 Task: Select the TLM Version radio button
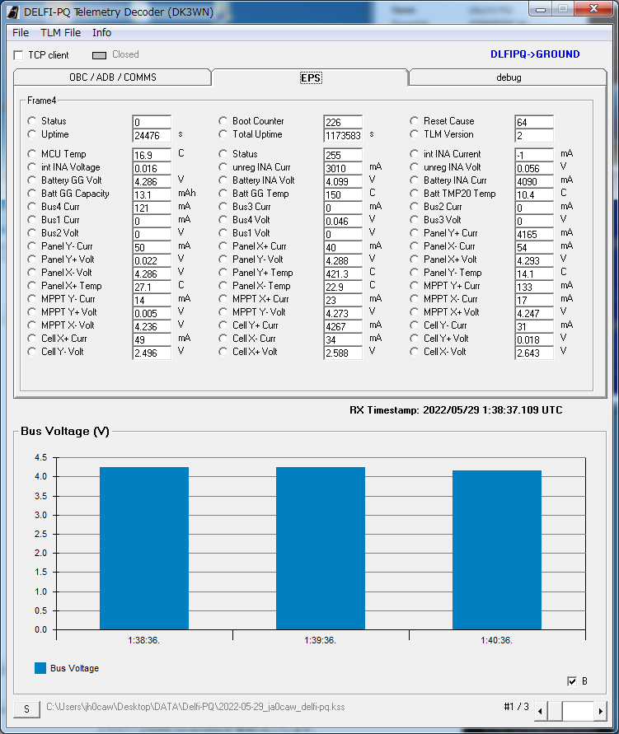(x=414, y=134)
